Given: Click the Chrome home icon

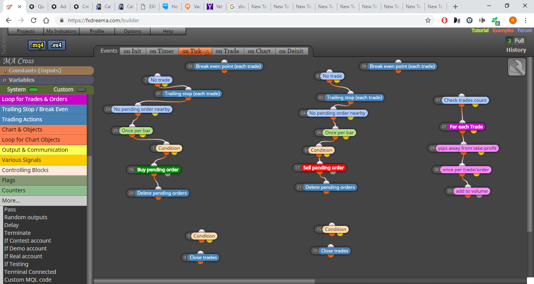Looking at the screenshot, I should click(x=46, y=20).
